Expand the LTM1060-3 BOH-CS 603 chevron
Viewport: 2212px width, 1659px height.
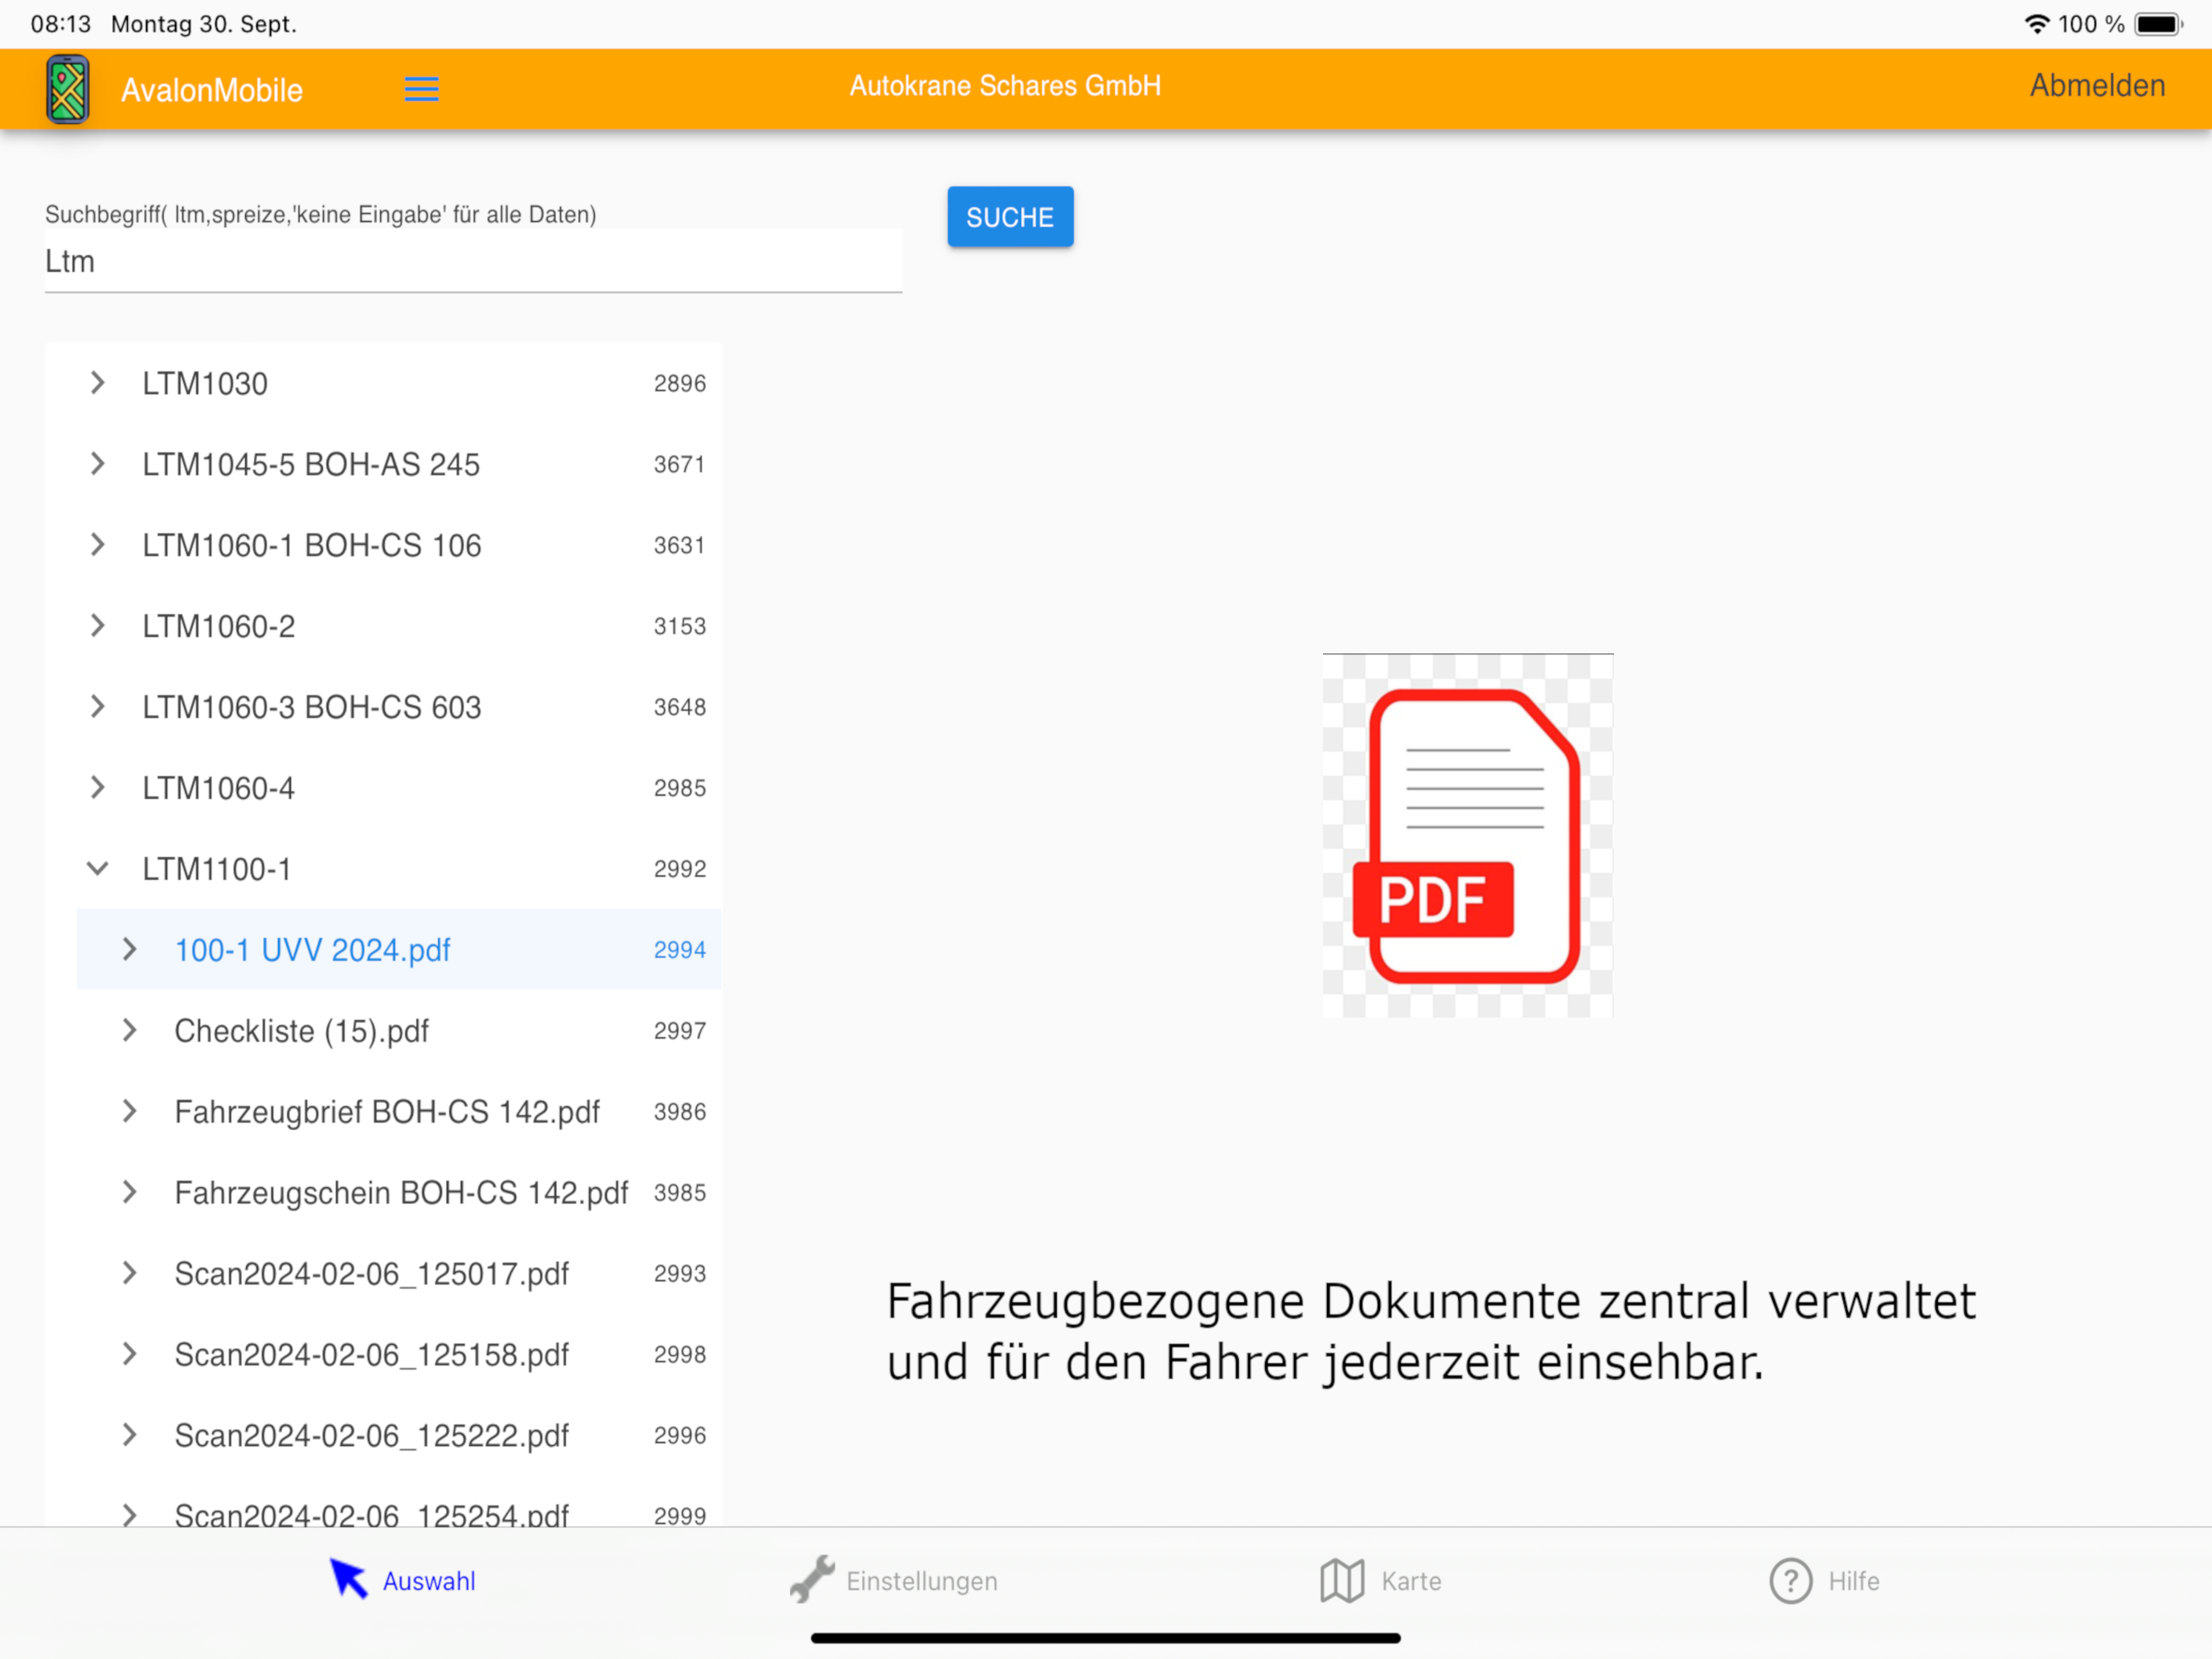[97, 707]
